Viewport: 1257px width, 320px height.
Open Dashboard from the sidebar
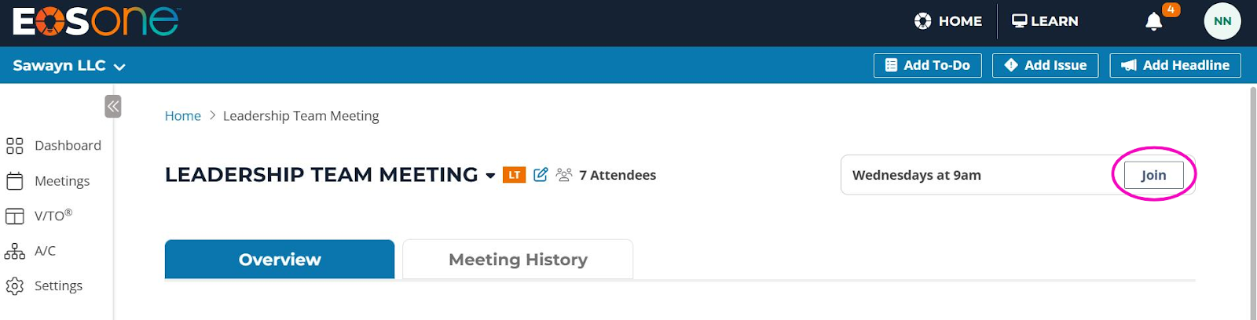53,146
